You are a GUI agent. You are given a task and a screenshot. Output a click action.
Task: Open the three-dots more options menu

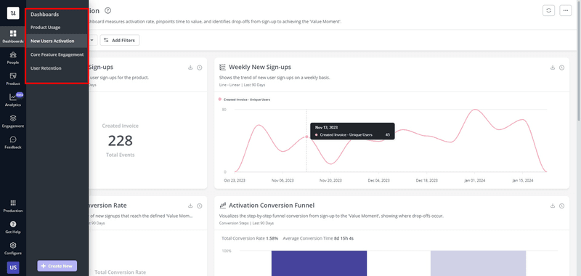click(x=566, y=11)
